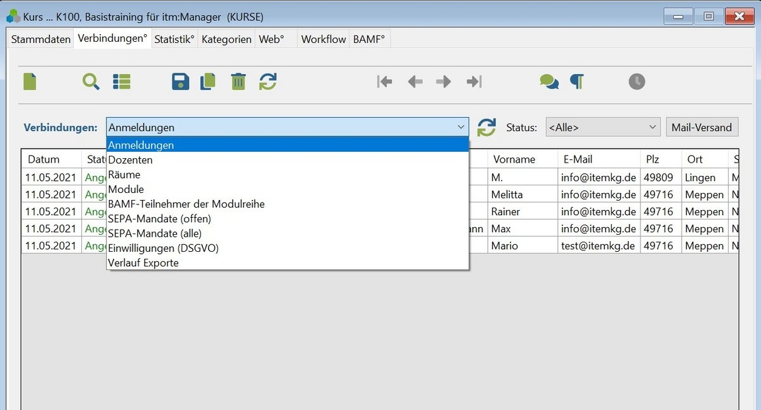
Task: Save record with floppy disk icon
Action: 181,82
